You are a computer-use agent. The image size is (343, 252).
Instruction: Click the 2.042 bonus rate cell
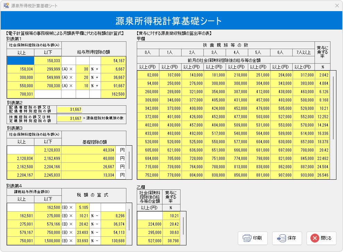(x=323, y=75)
